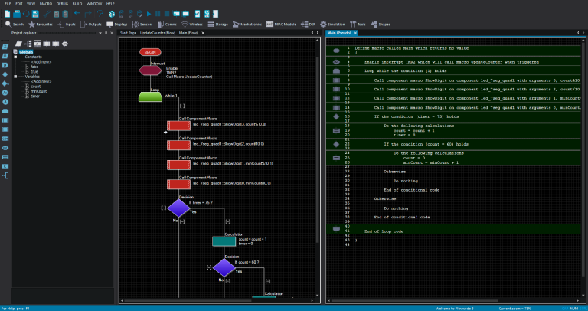Open the FILE menu

[8, 3]
